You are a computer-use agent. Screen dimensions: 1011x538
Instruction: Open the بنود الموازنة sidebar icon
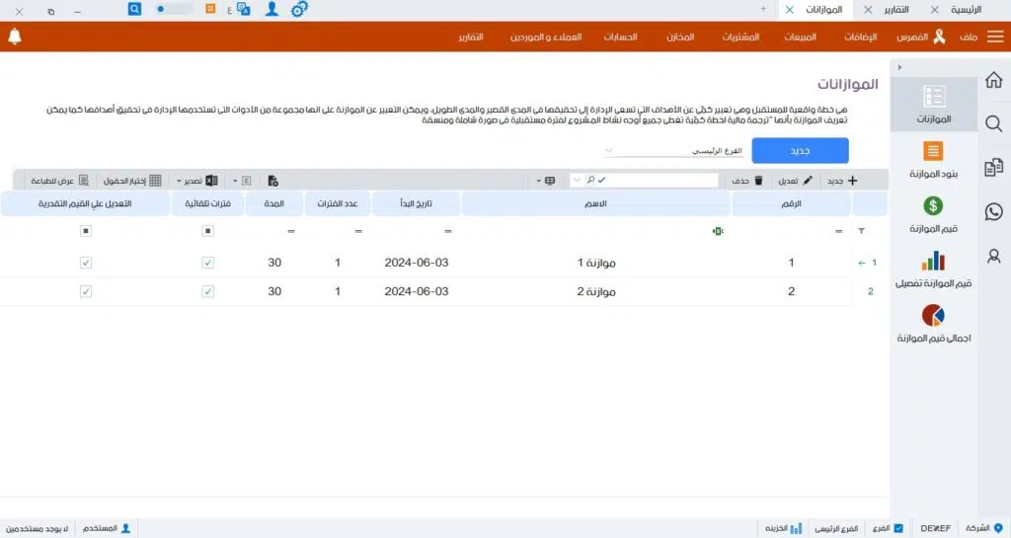pyautogui.click(x=933, y=151)
